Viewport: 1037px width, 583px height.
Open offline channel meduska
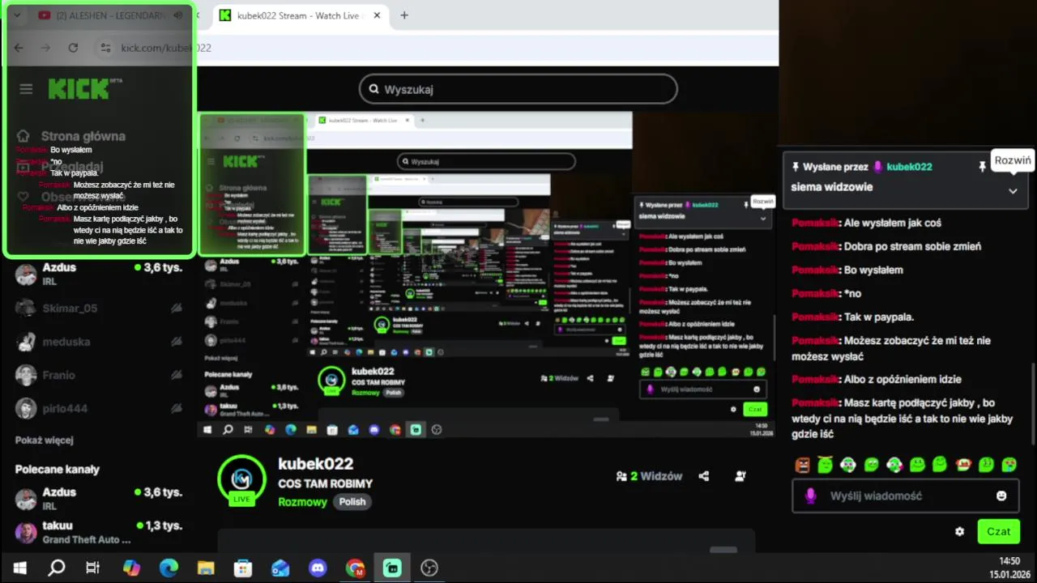99,342
